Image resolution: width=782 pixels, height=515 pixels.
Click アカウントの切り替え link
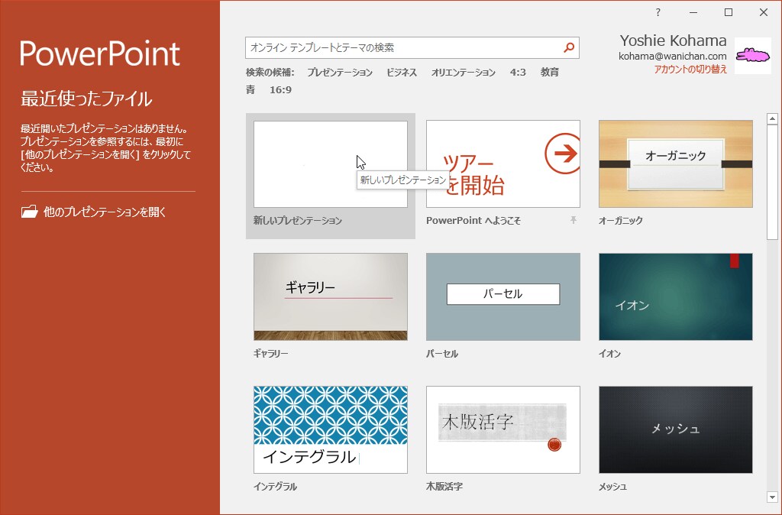[x=690, y=70]
